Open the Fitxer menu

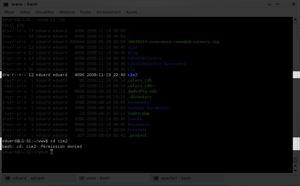[x=10, y=12]
